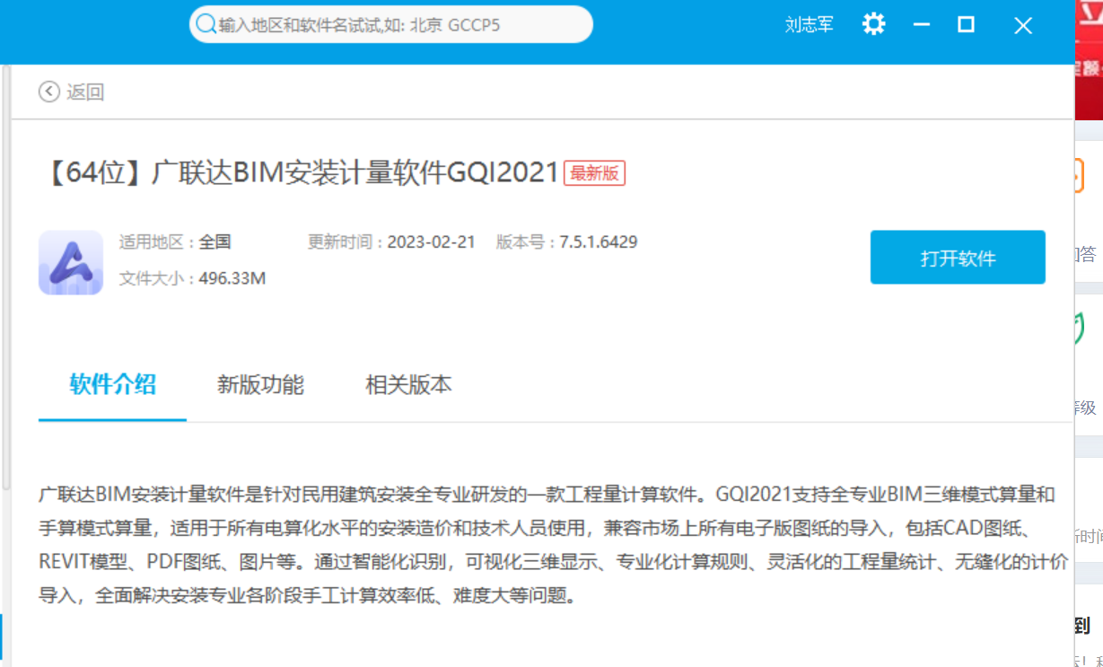Click the version number 7.5.1.6429

(x=599, y=241)
